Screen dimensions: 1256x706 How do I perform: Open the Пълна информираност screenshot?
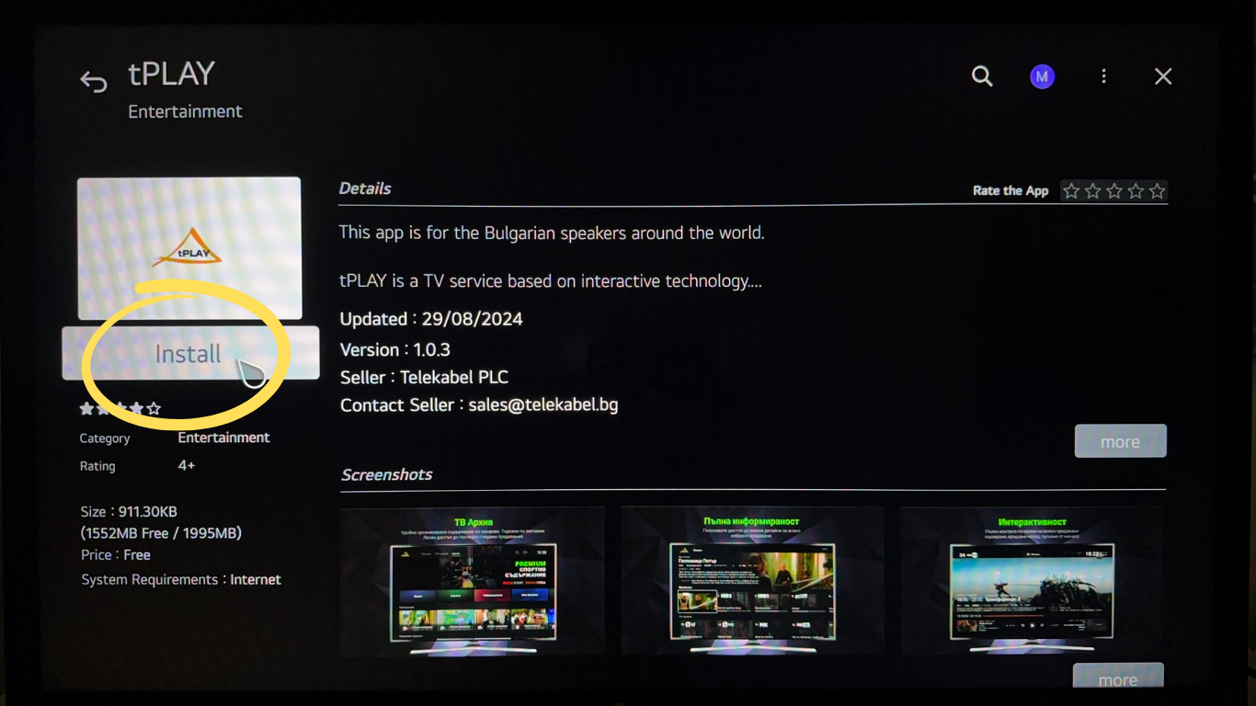[751, 581]
